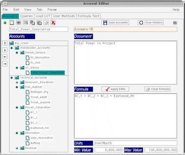
Task: Click the Clear Formula button
Action: coord(157,89)
